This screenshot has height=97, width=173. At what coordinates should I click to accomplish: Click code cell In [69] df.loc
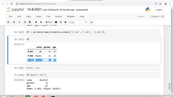pos(93,75)
